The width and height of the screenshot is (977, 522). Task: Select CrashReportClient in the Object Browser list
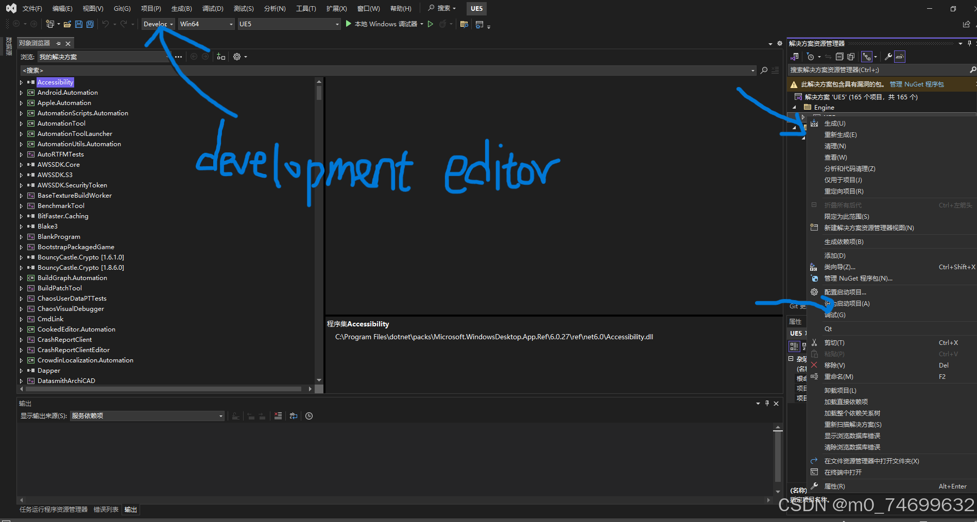coord(64,340)
